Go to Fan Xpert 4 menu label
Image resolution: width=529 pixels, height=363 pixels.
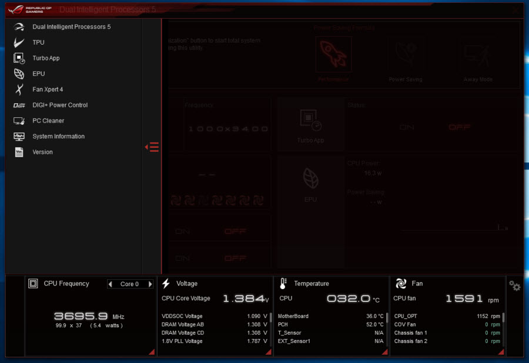(48, 89)
